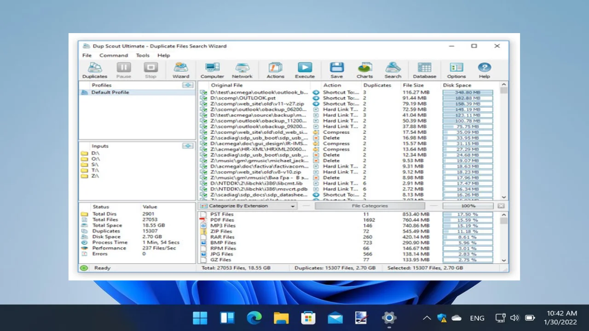Click the ENG language indicator in the taskbar
This screenshot has width=589, height=331.
pos(477,318)
